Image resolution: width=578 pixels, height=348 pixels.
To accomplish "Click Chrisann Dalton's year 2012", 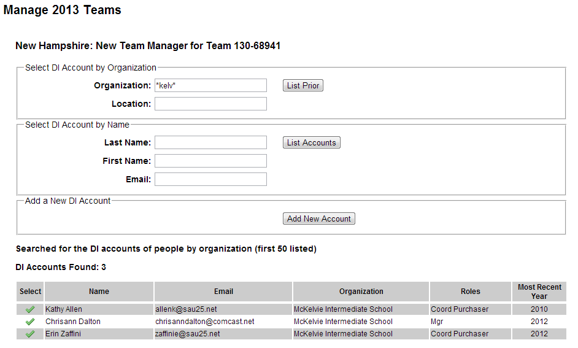I will tap(539, 322).
